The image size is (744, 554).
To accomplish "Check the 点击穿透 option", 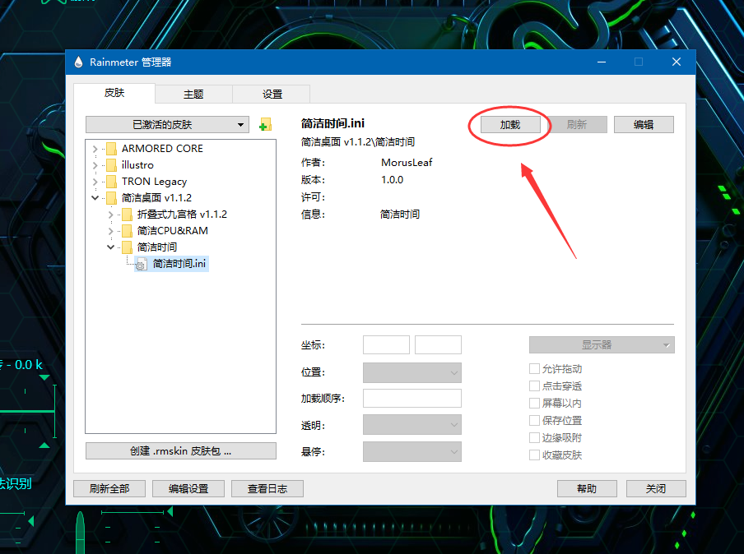I will 535,385.
